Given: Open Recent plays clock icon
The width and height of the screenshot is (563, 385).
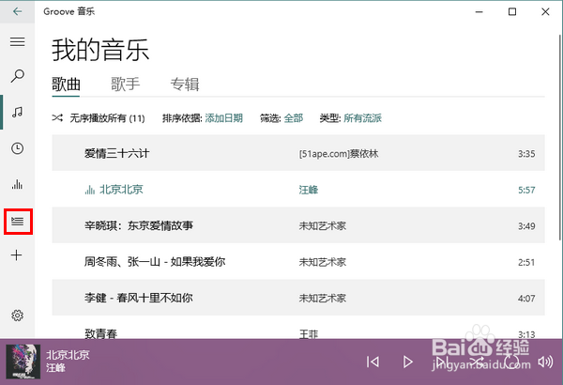Looking at the screenshot, I should [17, 148].
